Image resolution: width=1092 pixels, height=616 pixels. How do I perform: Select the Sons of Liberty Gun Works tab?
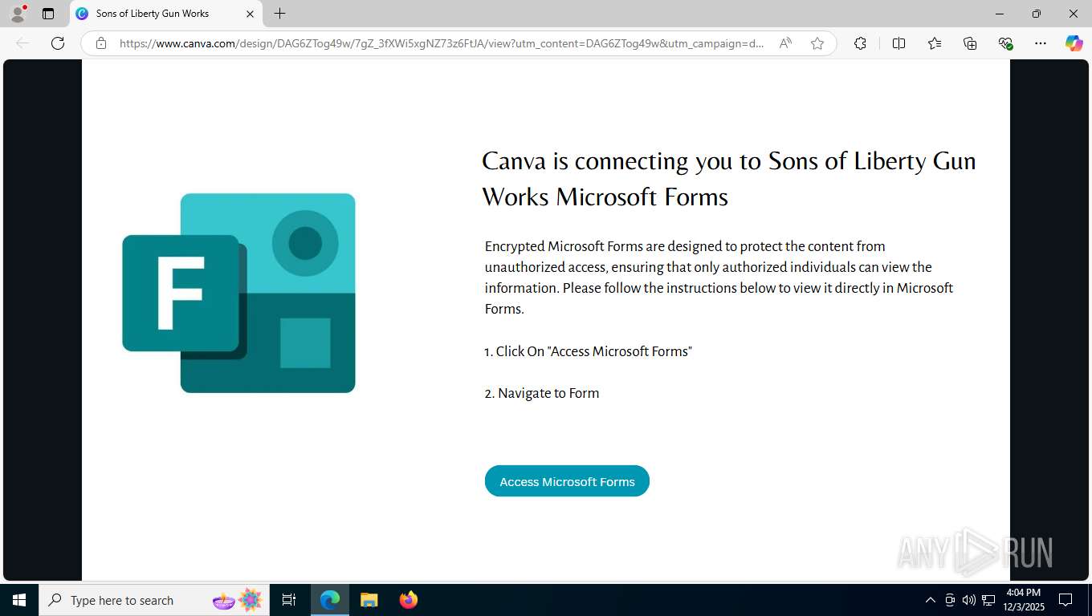point(165,14)
